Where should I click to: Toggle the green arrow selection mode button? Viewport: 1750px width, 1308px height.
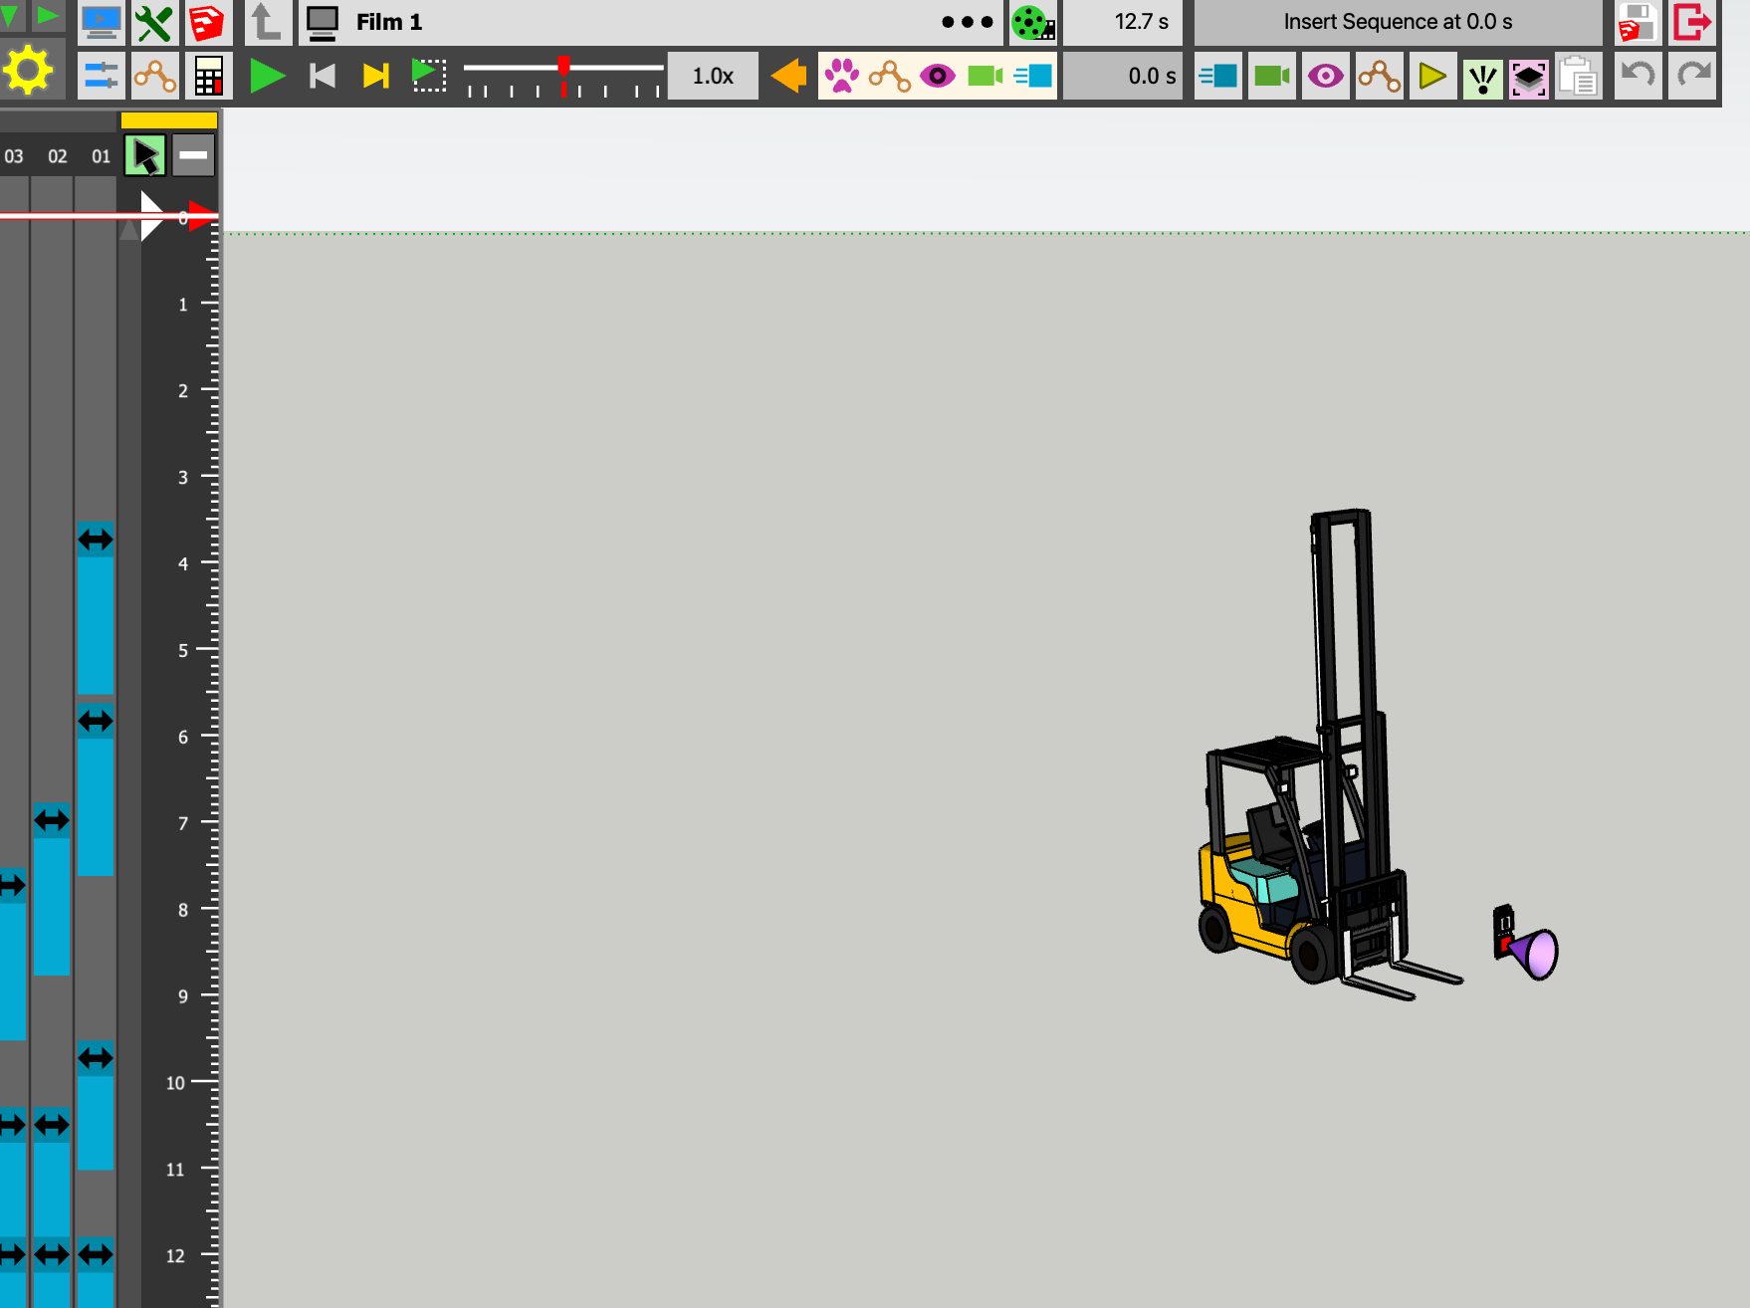coord(145,156)
